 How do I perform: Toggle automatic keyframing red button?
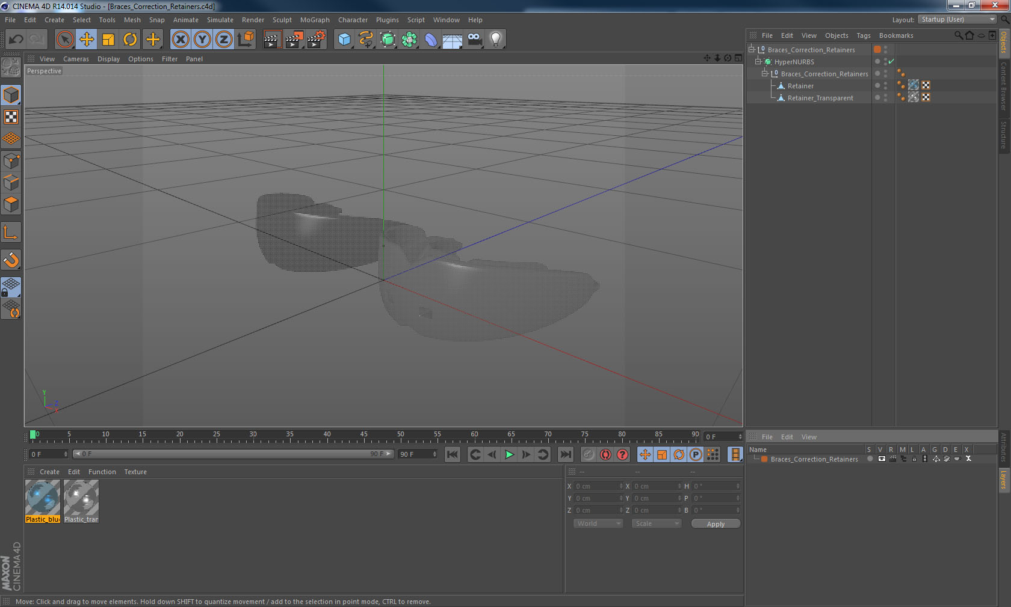(605, 454)
